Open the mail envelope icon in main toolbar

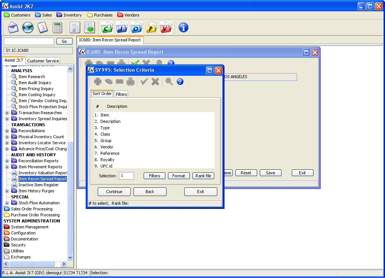pyautogui.click(x=13, y=27)
